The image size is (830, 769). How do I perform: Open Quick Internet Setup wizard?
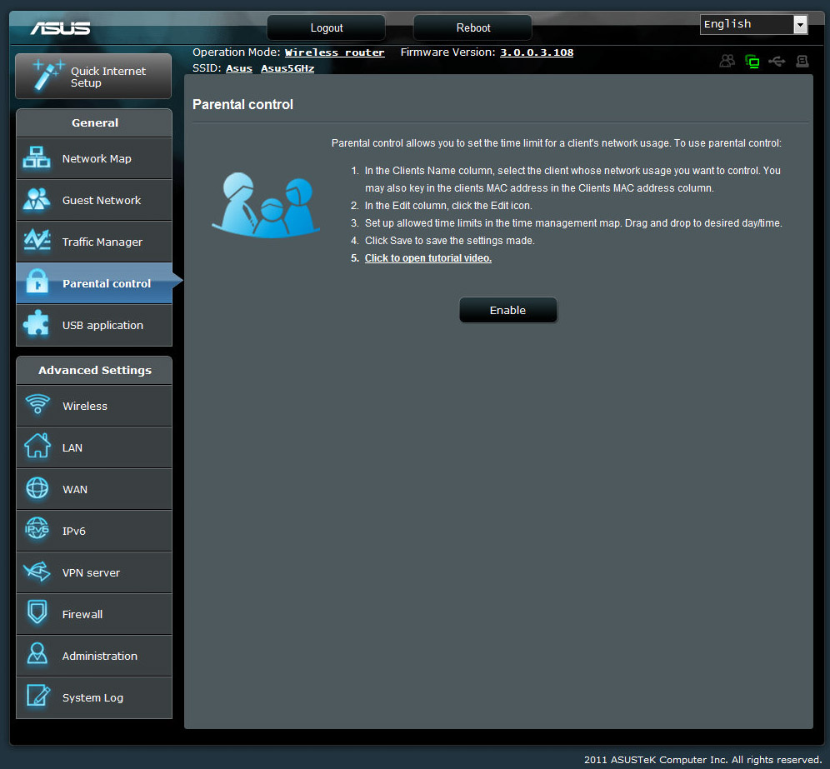tap(93, 77)
